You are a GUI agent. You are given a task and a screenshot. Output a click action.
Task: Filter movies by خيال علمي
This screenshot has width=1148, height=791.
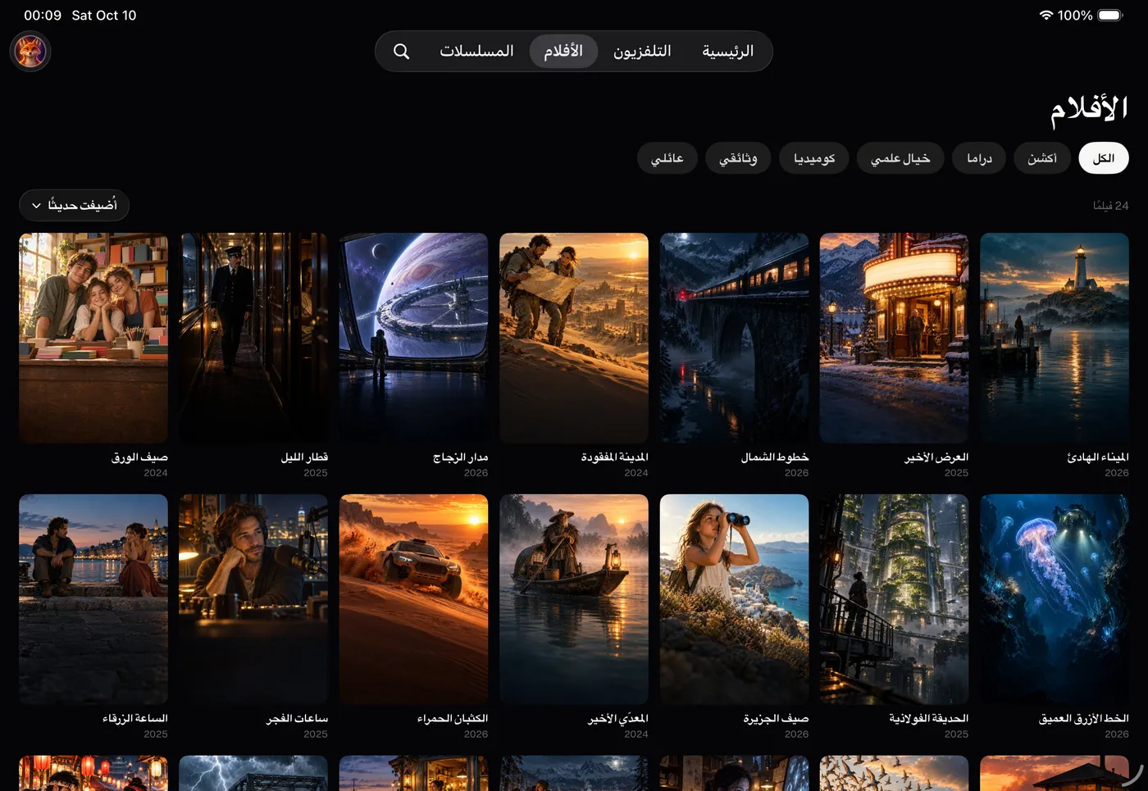(900, 158)
